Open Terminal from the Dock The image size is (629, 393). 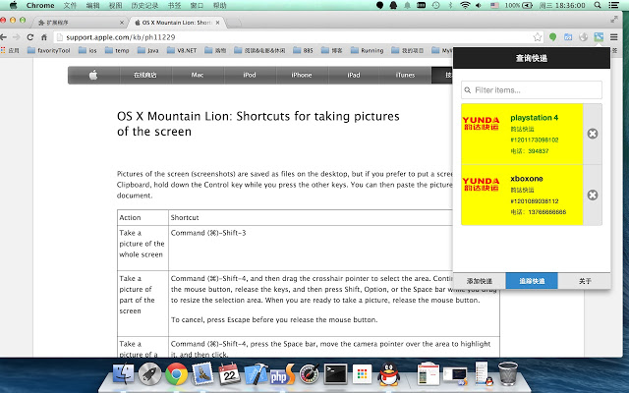[x=335, y=373]
